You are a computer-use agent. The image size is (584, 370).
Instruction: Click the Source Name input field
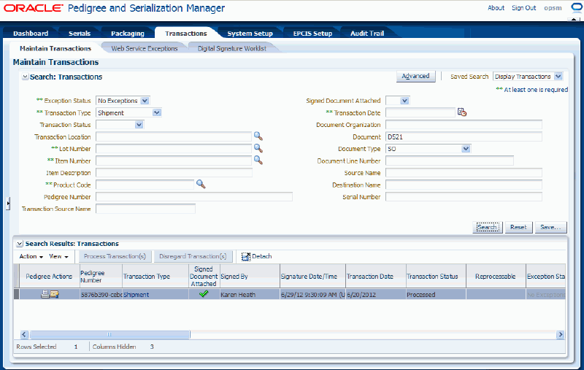tap(464, 173)
